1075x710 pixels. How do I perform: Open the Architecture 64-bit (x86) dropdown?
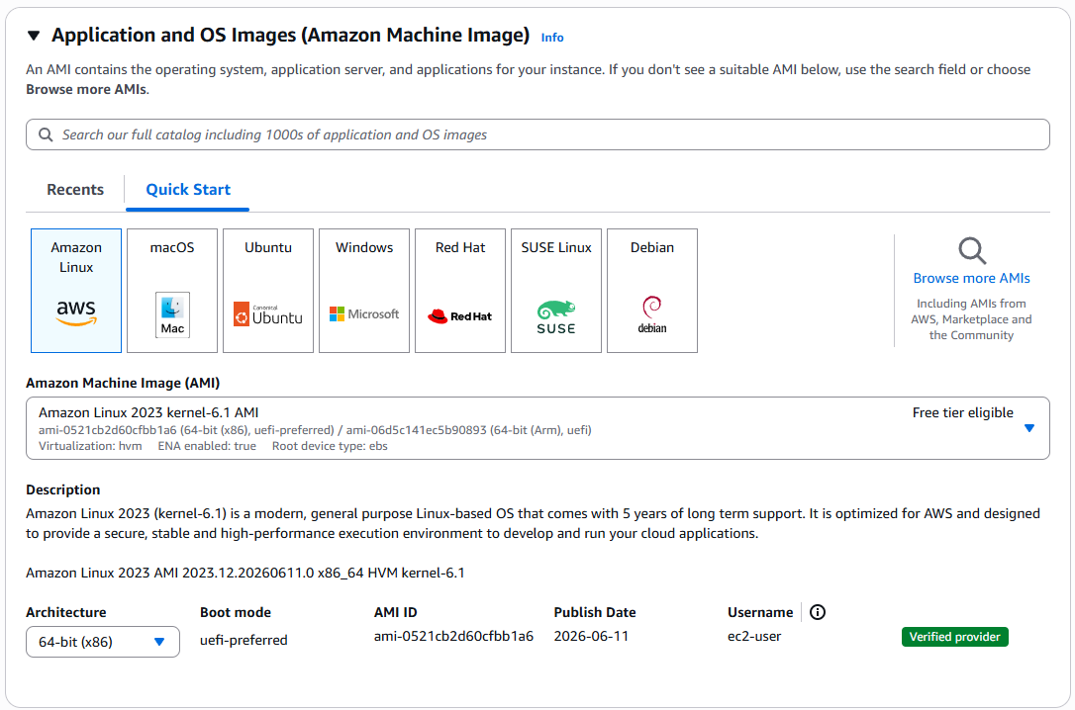pos(103,642)
